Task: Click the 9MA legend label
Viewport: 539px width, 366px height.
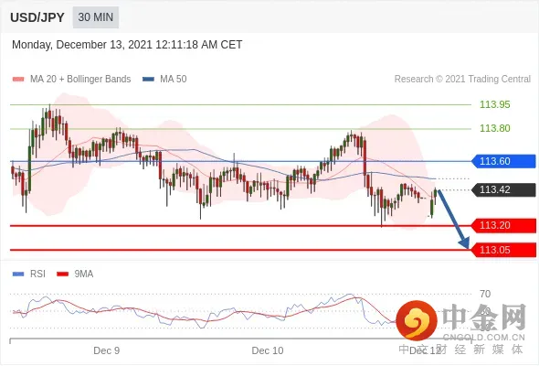Action: 84,274
